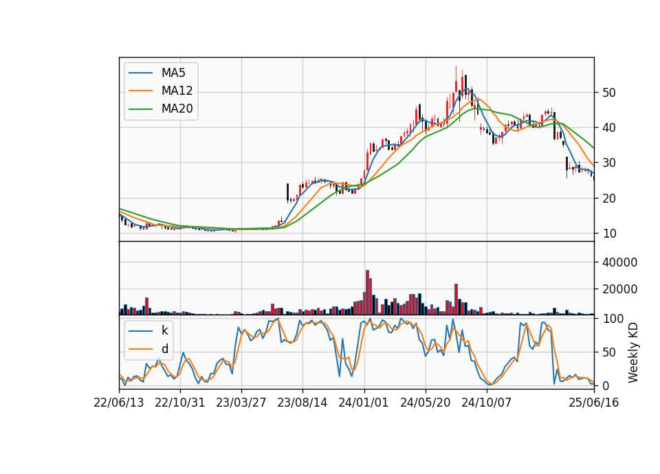Click the price axis value 30
This screenshot has height=474, width=660.
[x=609, y=163]
